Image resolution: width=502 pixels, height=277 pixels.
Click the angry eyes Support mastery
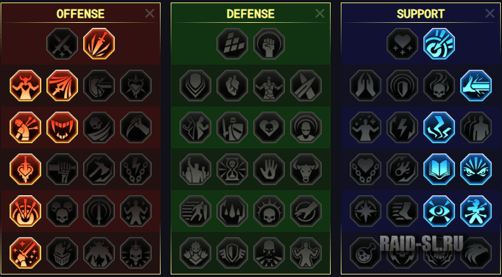476,169
